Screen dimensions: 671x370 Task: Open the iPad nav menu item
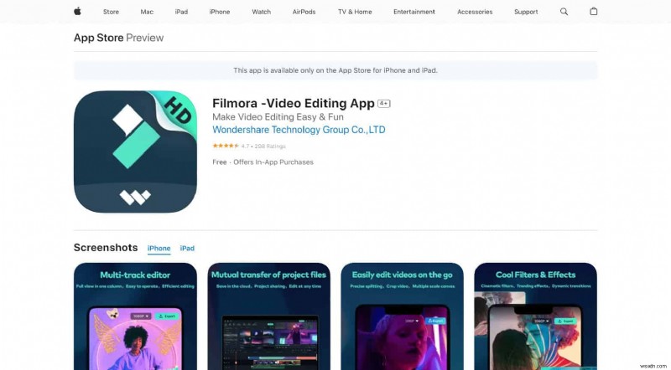coord(181,12)
